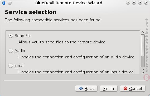Click the Bluetooth icon in title bar
Image resolution: width=150 pixels, height=96 pixels.
4,3
